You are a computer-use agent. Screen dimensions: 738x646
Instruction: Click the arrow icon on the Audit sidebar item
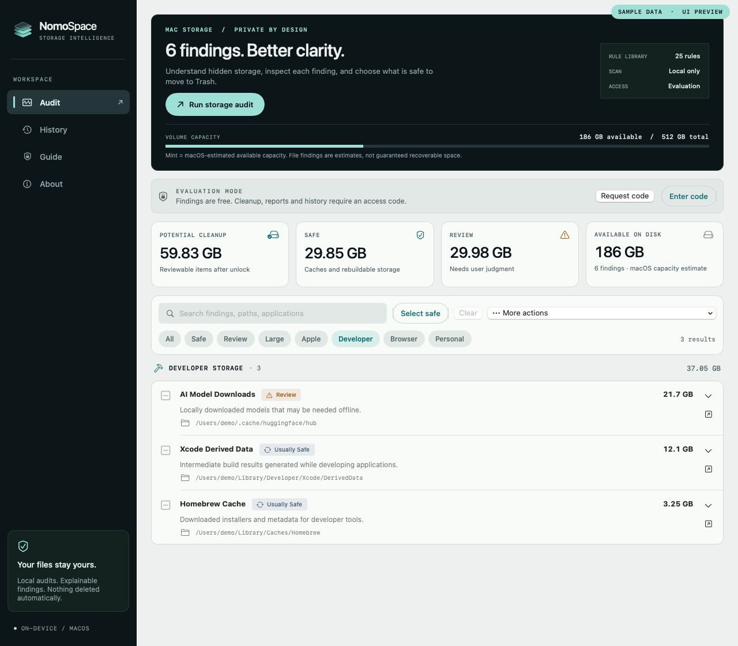pos(120,102)
